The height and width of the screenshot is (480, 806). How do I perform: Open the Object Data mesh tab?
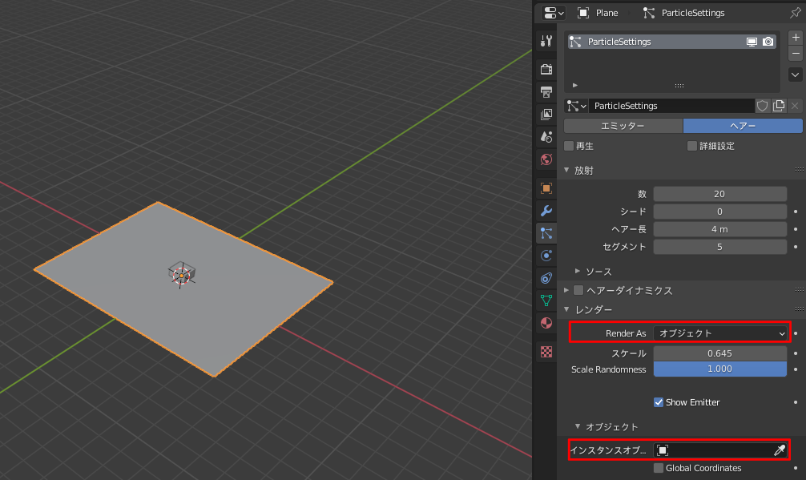point(546,301)
